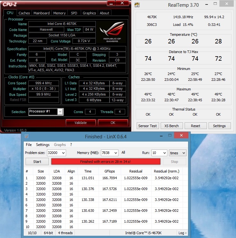This screenshot has height=238, width=236.
Task: Maximize the LinX window
Action: coord(170,135)
